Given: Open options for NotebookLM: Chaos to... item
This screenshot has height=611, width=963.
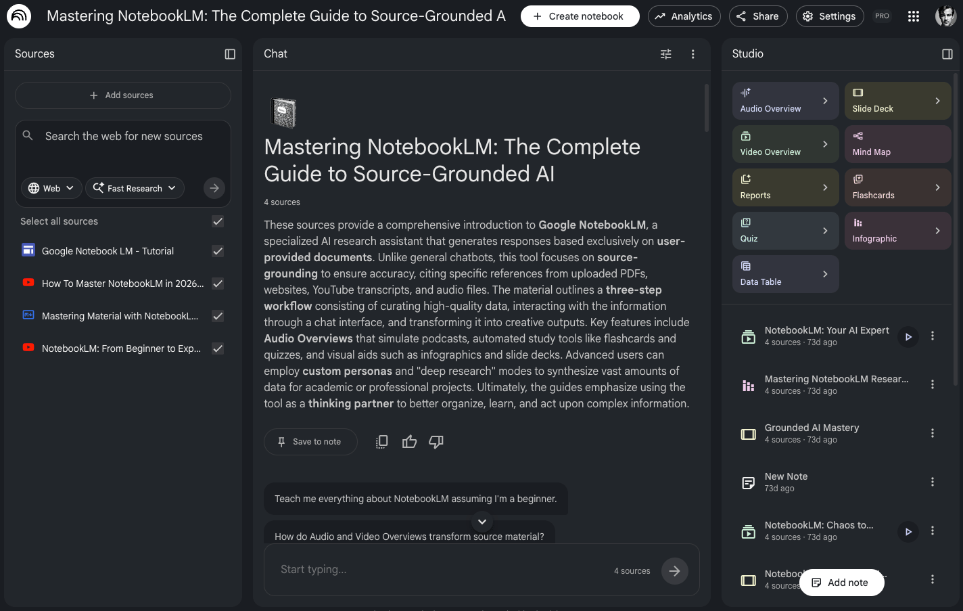Looking at the screenshot, I should (933, 530).
